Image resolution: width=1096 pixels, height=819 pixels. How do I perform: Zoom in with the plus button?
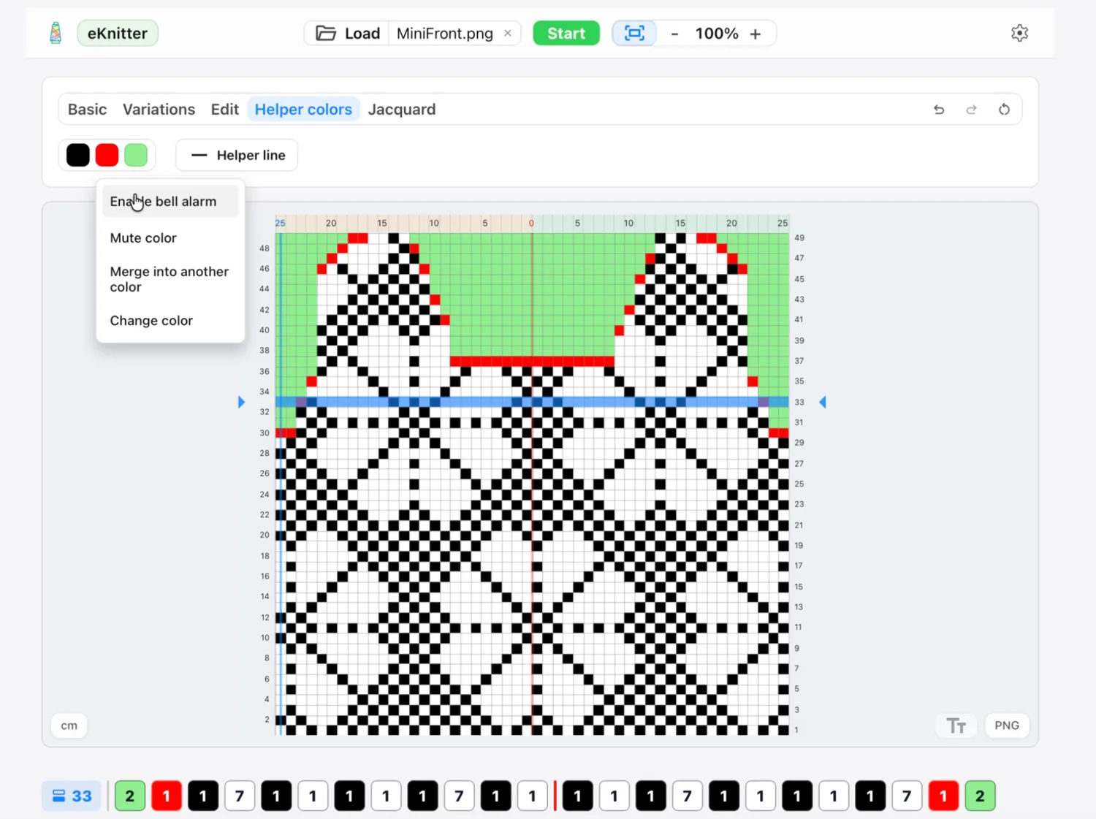[756, 34]
